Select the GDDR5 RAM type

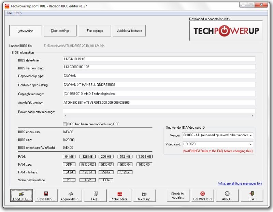(144, 164)
